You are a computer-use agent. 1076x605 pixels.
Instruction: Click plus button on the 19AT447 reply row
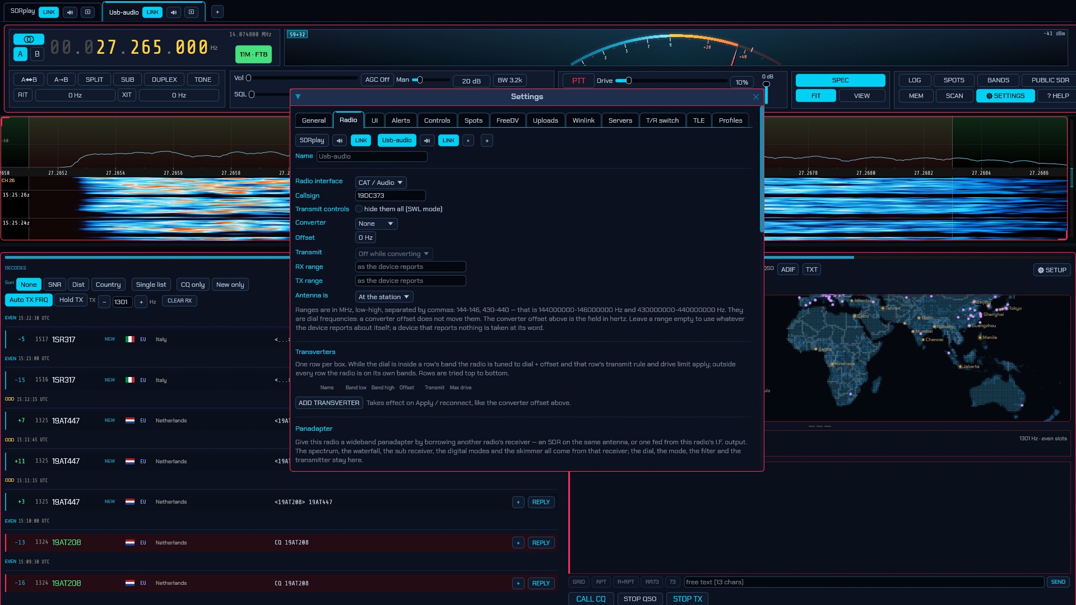point(518,502)
